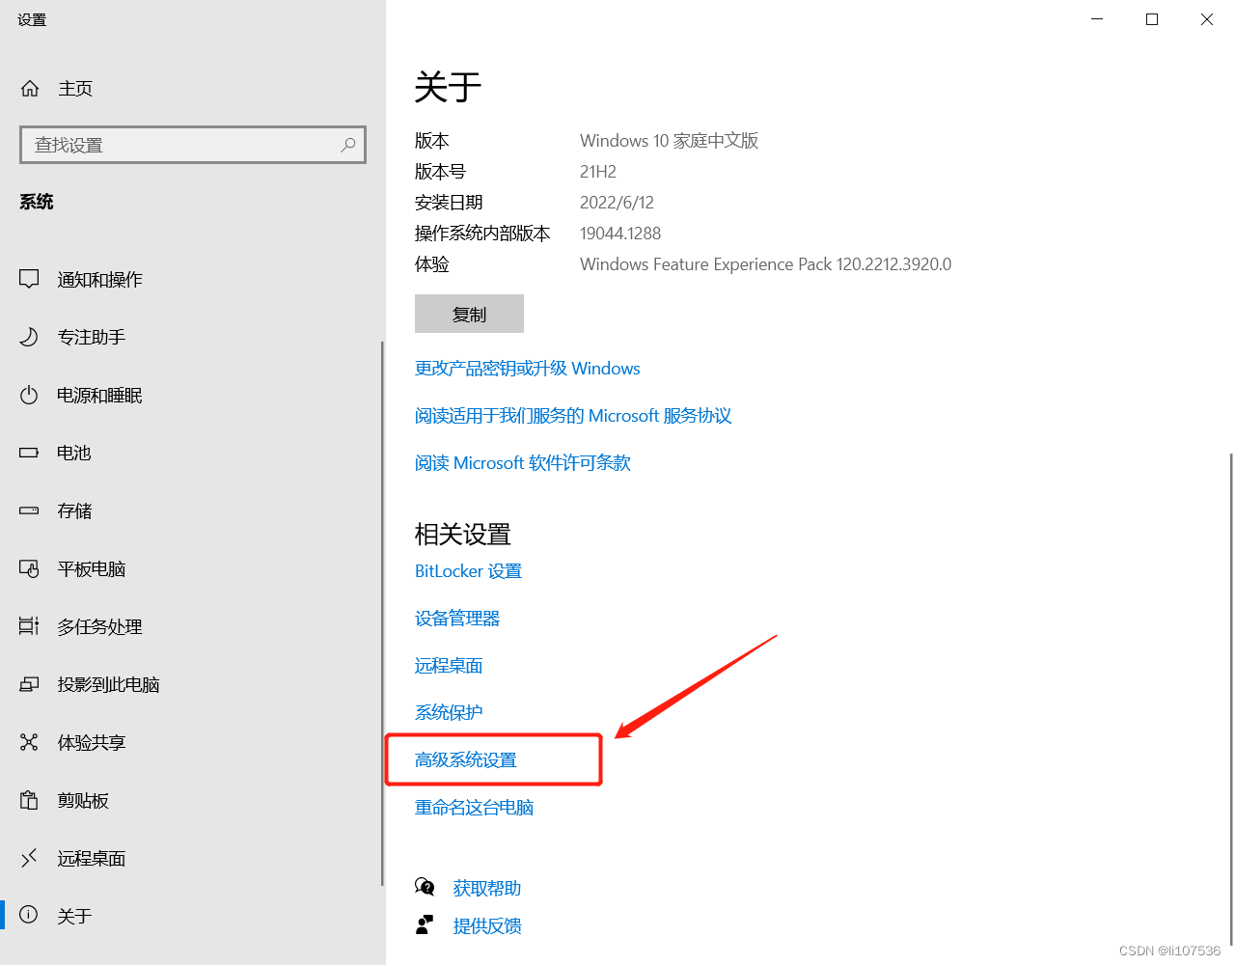Click the install date 2022/6/12
Viewport: 1235px width, 965px height.
[x=617, y=203]
